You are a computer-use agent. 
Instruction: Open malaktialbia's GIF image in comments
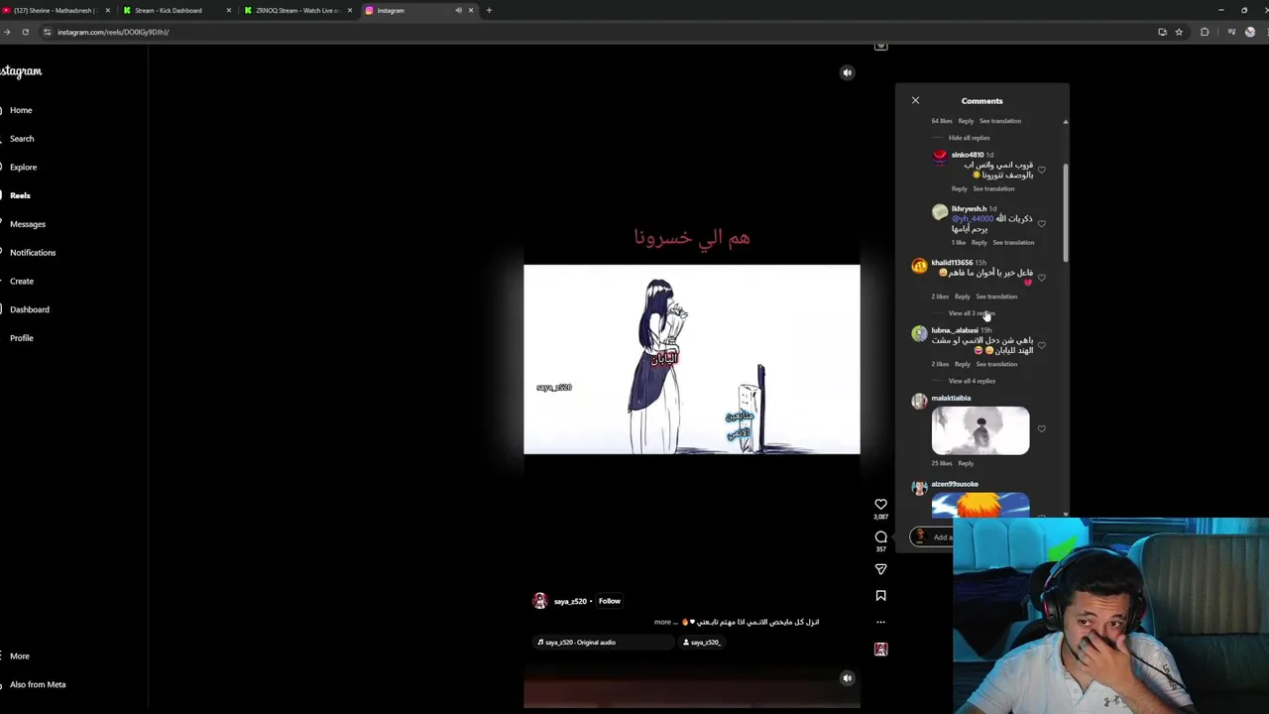[x=981, y=430]
